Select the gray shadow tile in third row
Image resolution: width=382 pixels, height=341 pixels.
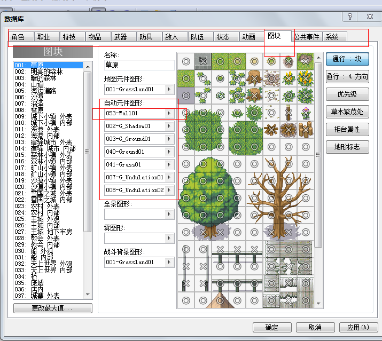click(186, 96)
